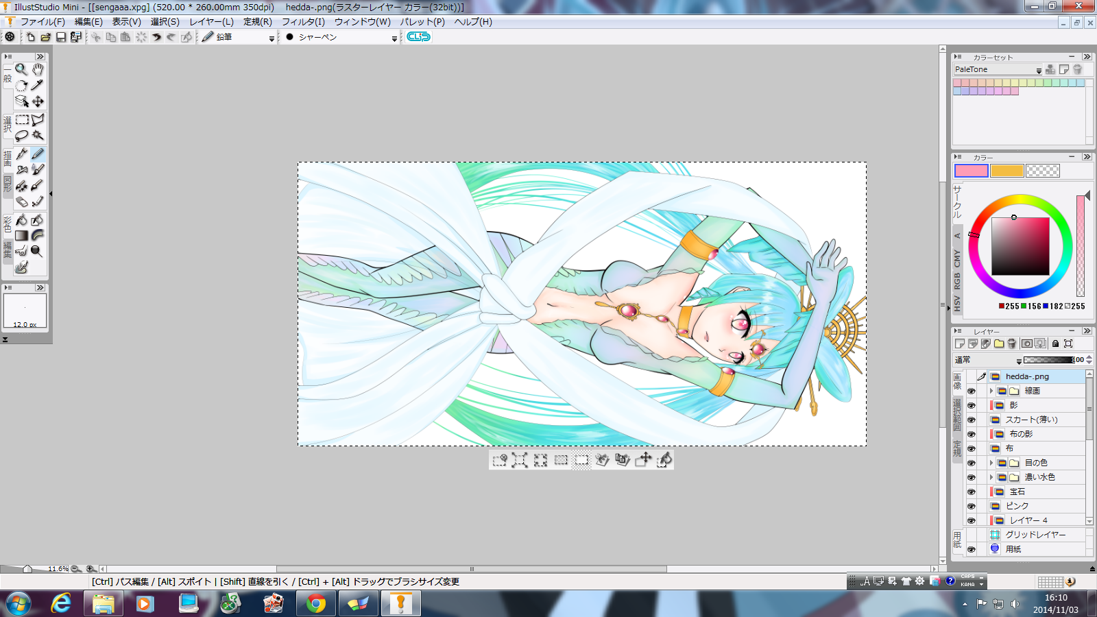Viewport: 1097px width, 617px height.
Task: Select the Magic Wand tool
Action: pos(38,135)
